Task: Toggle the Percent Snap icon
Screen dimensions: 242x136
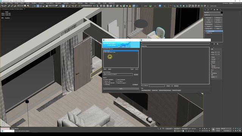Action: tap(73, 6)
